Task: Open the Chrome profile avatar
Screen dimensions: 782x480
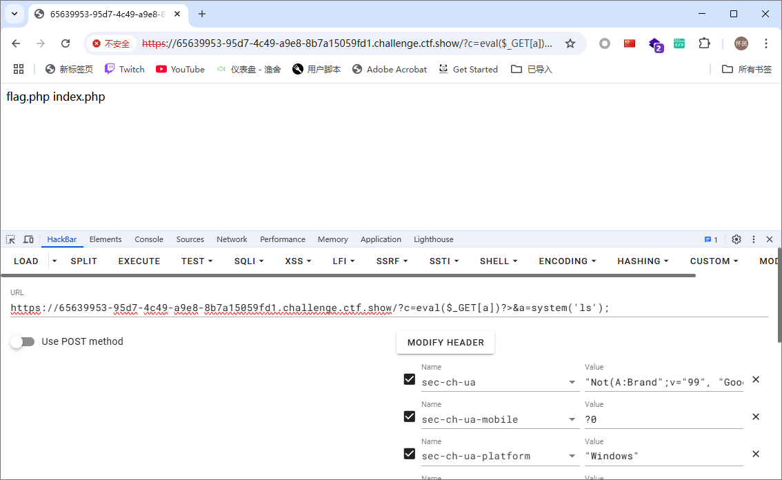Action: 741,43
